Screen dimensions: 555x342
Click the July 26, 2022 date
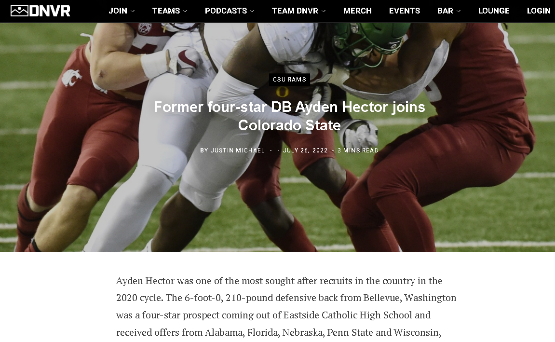click(x=305, y=150)
